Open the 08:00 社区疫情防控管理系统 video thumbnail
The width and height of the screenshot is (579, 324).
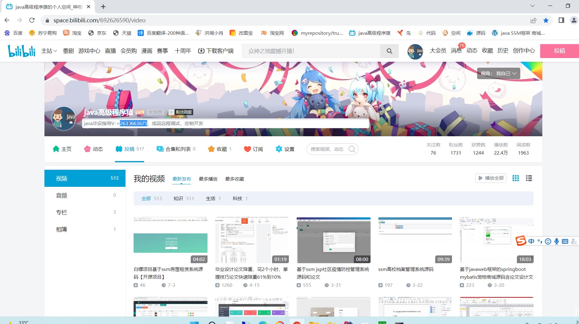(334, 240)
